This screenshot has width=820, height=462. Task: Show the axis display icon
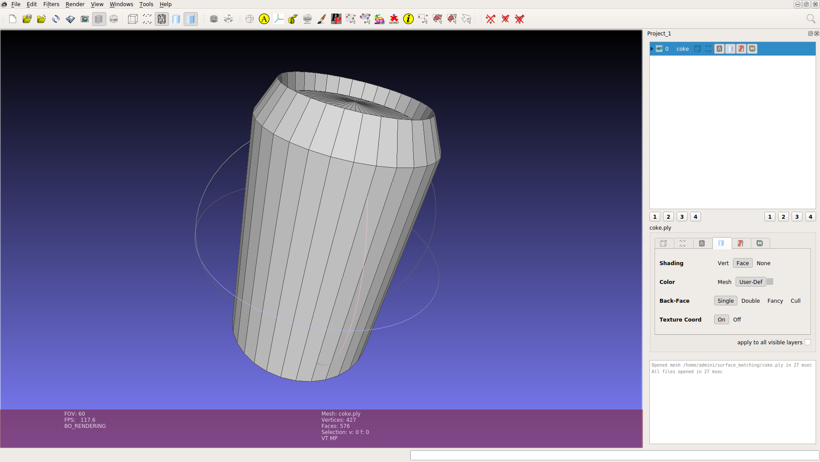[x=228, y=19]
